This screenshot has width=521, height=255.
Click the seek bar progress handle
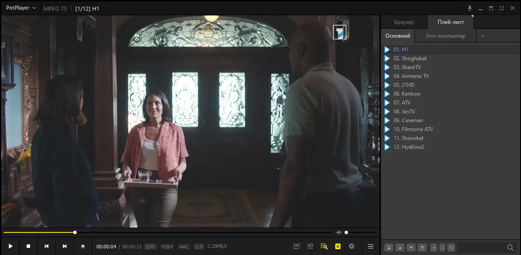(x=75, y=232)
